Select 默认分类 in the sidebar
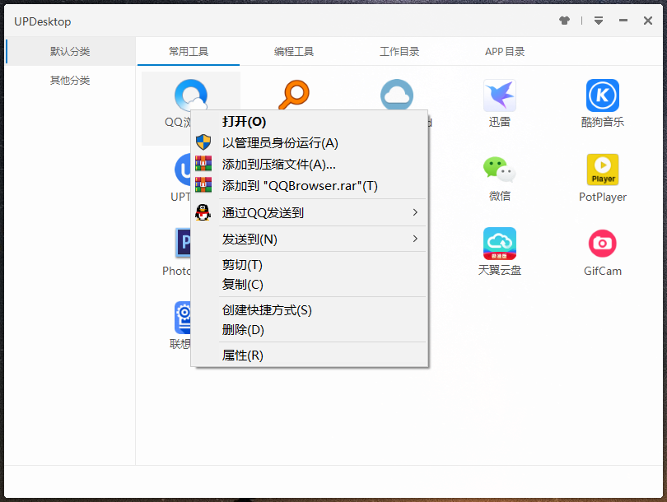Screen dimensions: 667x502 [70, 51]
